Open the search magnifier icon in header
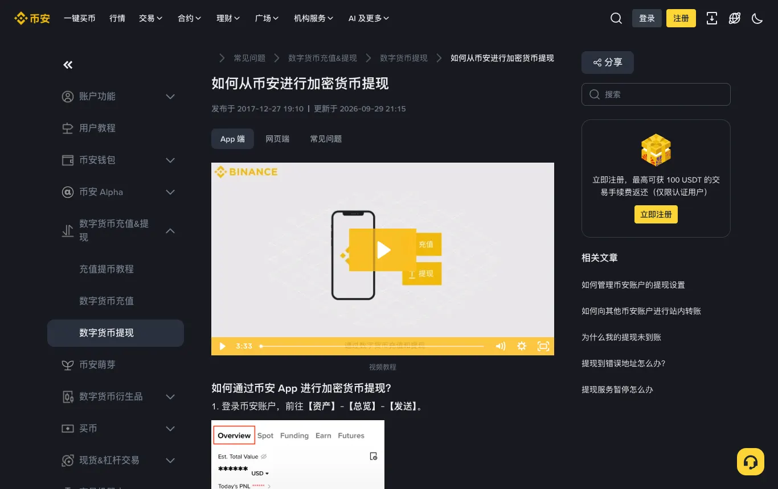 (616, 18)
